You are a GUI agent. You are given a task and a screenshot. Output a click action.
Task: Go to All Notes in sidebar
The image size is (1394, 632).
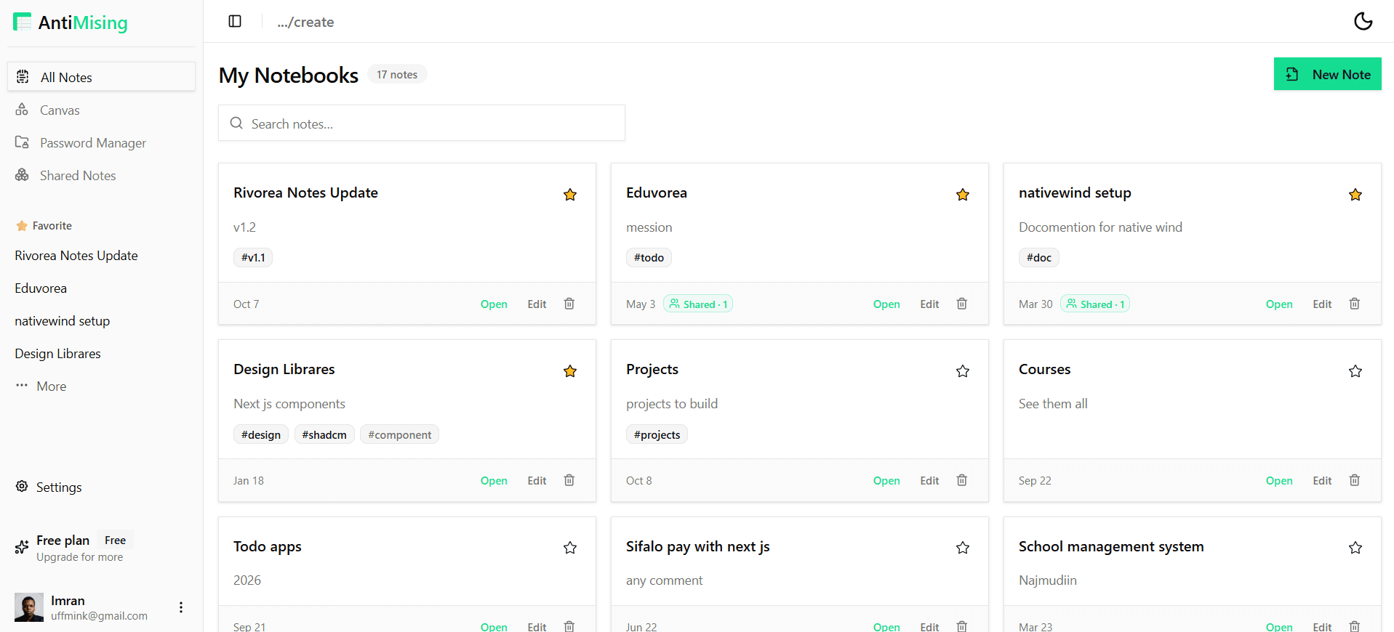click(101, 77)
